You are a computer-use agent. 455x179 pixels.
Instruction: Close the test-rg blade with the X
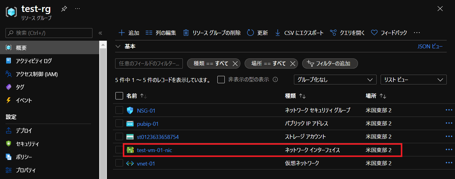point(440,9)
